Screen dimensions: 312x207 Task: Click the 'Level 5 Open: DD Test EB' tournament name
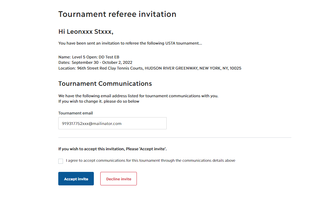96,57
